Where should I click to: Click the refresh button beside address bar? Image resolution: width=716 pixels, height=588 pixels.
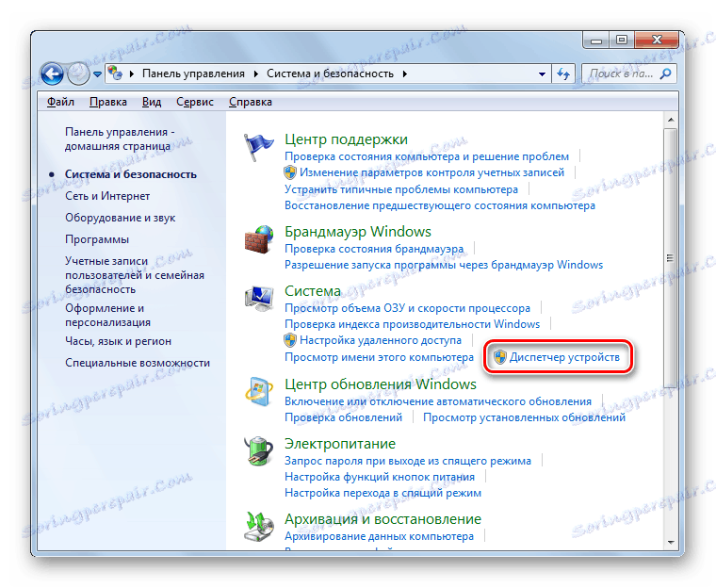click(x=563, y=74)
